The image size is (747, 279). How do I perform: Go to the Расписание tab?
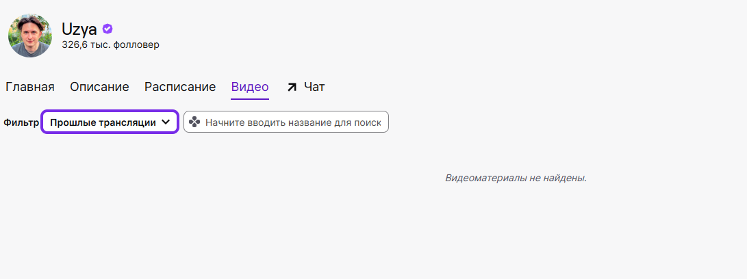180,87
